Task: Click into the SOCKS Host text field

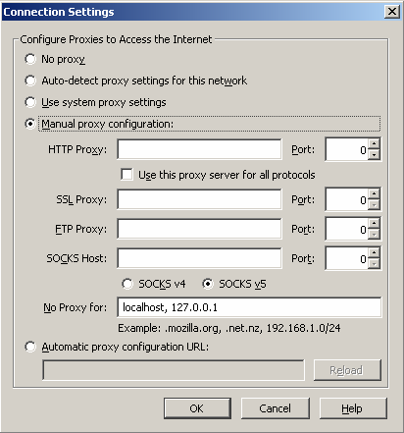Action: coord(199,258)
